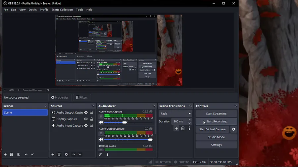Viewport: 298px width, 167px height.
Task: Add a scene transition with plus
Action: click(176, 128)
